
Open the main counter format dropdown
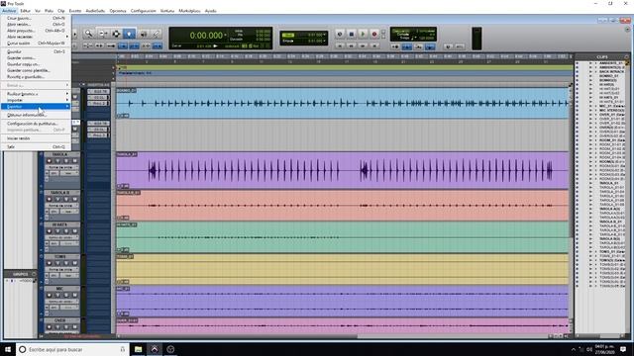coord(226,36)
